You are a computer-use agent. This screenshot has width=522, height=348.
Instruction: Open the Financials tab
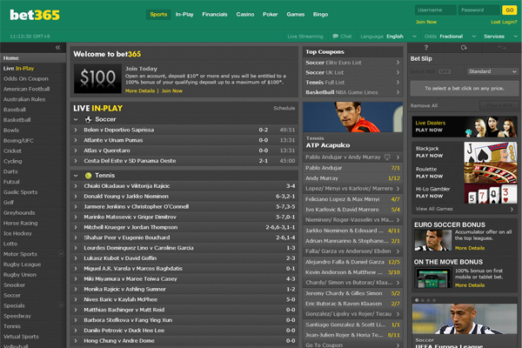tap(215, 14)
